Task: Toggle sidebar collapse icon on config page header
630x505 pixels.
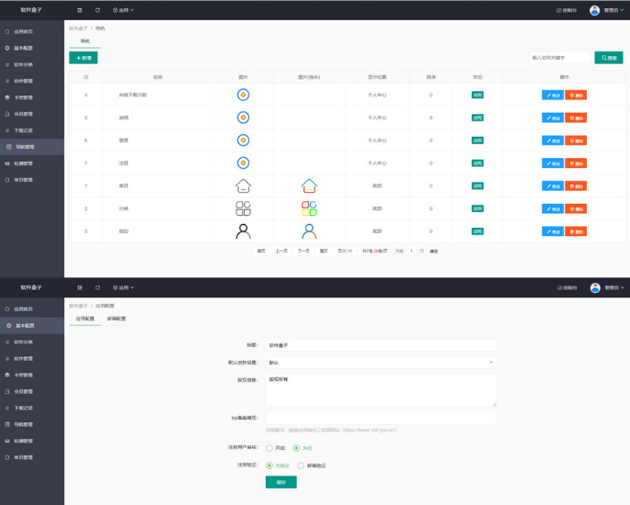Action: [79, 287]
